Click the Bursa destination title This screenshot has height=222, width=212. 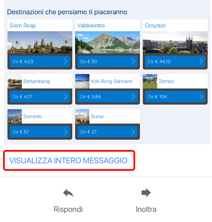pyautogui.click(x=97, y=116)
